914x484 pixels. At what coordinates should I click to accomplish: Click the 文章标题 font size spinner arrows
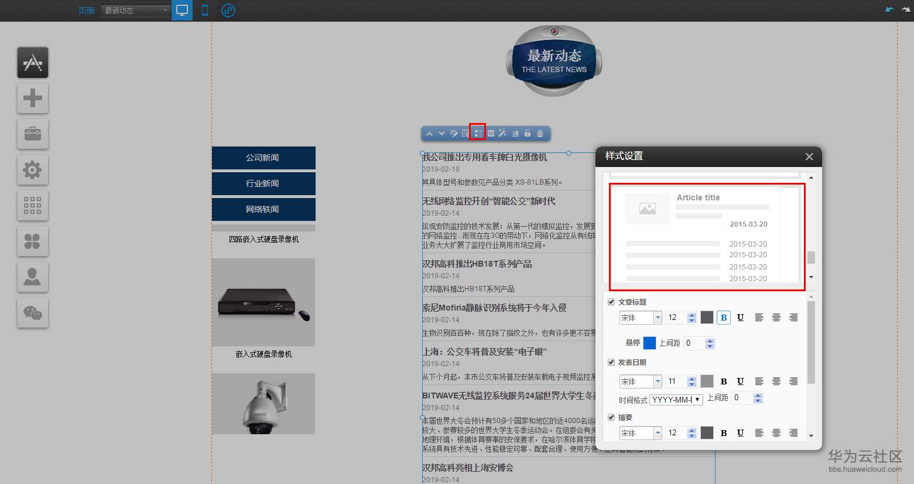tap(692, 318)
